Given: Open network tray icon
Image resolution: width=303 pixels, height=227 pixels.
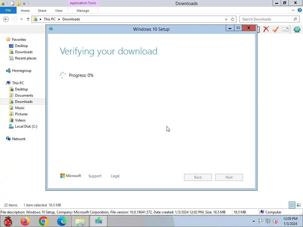Looking at the screenshot, I should (x=268, y=221).
